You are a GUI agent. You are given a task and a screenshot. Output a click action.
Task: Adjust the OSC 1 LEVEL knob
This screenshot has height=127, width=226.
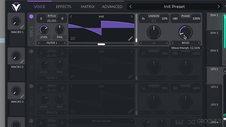click(44, 30)
